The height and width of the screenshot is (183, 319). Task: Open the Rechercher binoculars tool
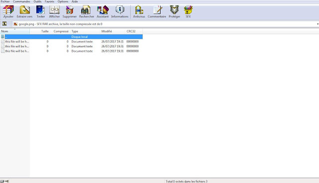86,11
